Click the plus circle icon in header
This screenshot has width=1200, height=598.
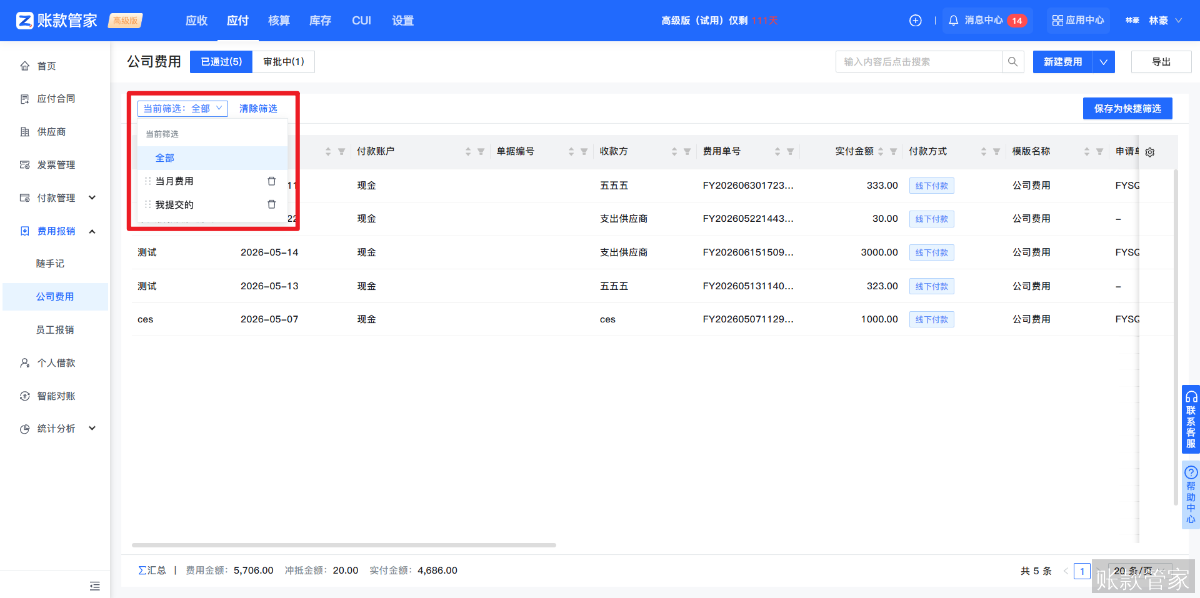[x=915, y=21]
